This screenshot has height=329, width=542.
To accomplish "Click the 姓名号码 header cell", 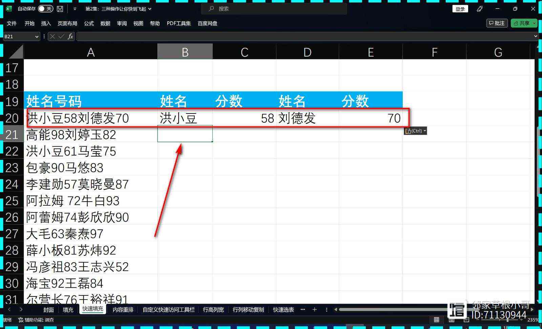I will [90, 101].
